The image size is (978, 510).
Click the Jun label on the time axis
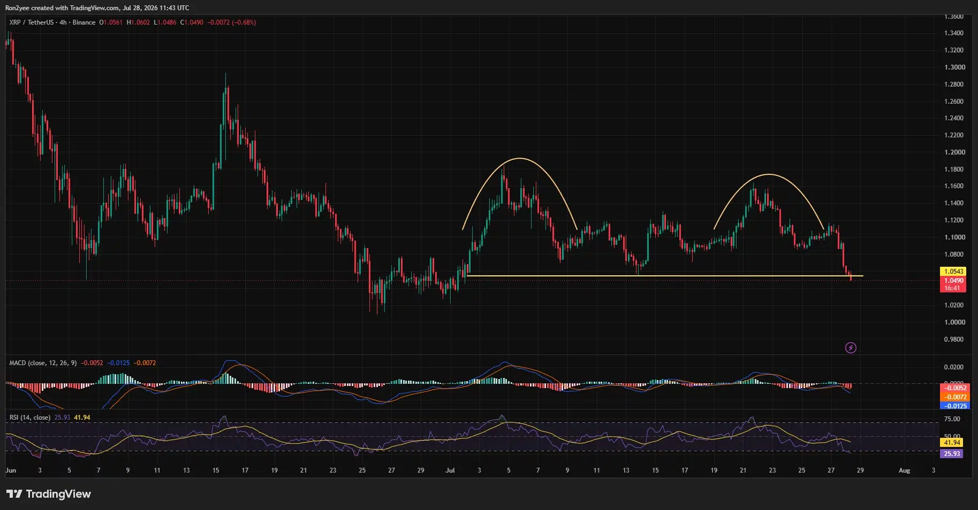pyautogui.click(x=11, y=470)
